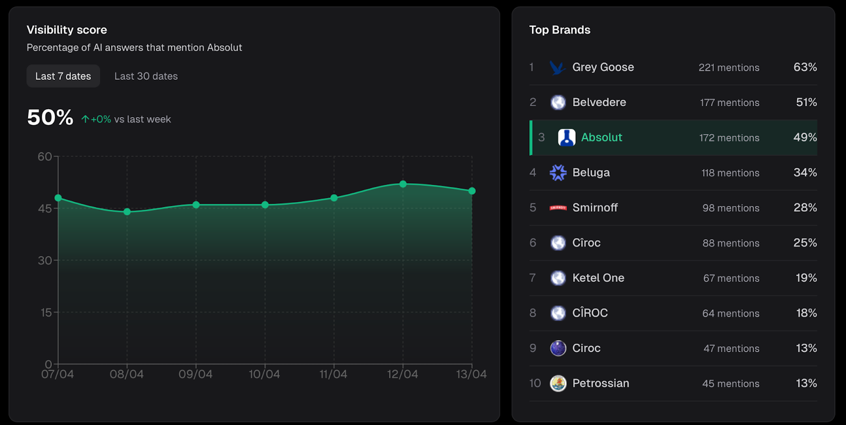Click the Petrossian brand logo
This screenshot has height=425, width=846.
pos(558,383)
